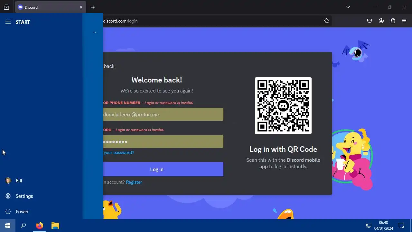This screenshot has height=232, width=412.
Task: Open the Pocket save icon
Action: coord(370,21)
